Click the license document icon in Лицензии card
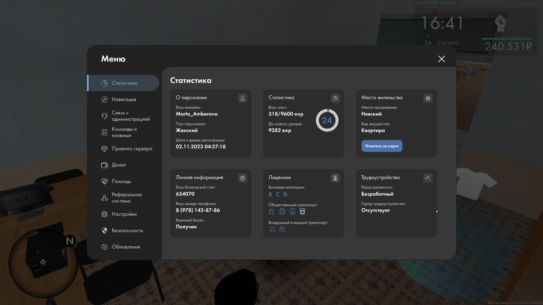The height and width of the screenshot is (305, 543). click(x=335, y=178)
